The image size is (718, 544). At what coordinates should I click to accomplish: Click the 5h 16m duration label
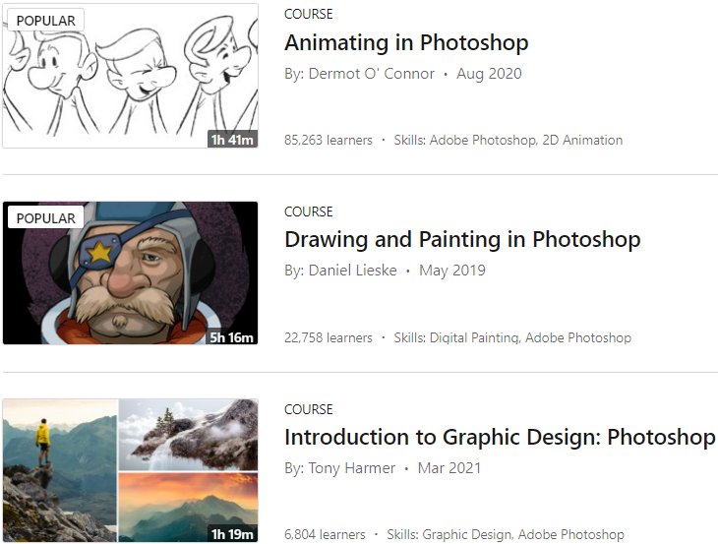[x=232, y=337]
